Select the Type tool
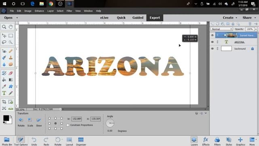 4,93
